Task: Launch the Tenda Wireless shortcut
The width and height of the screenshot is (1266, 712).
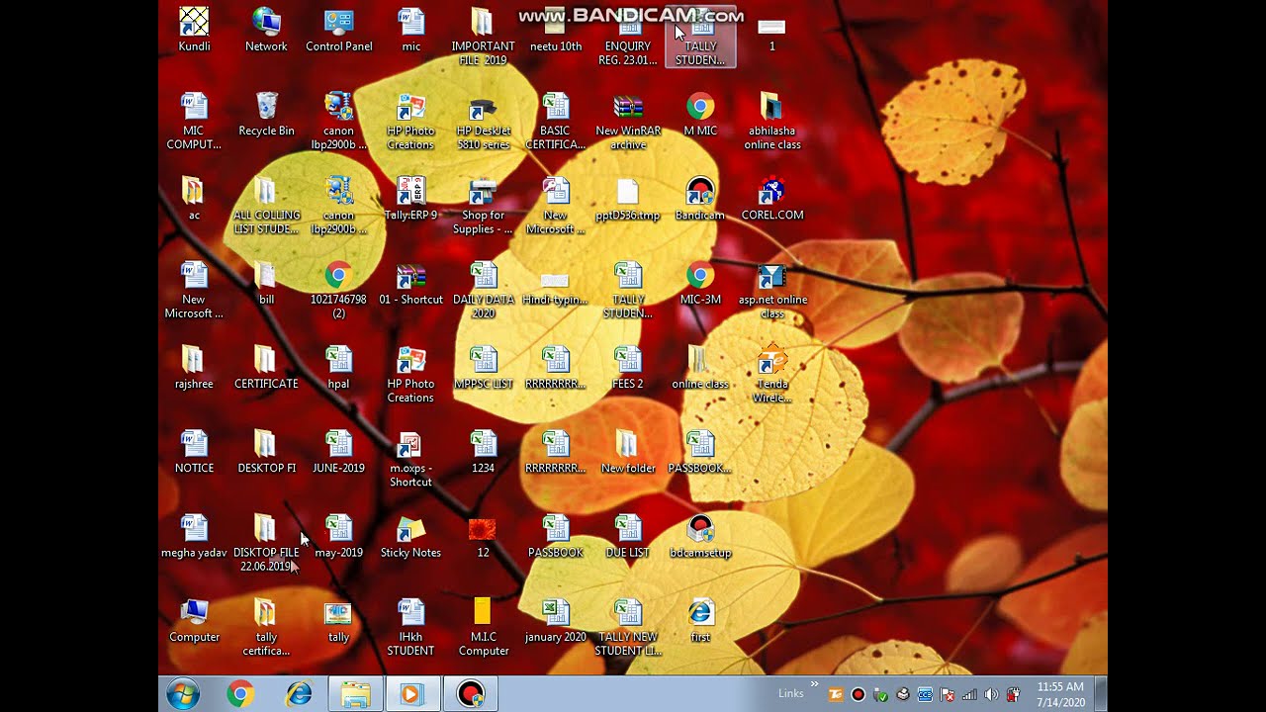Action: click(772, 374)
